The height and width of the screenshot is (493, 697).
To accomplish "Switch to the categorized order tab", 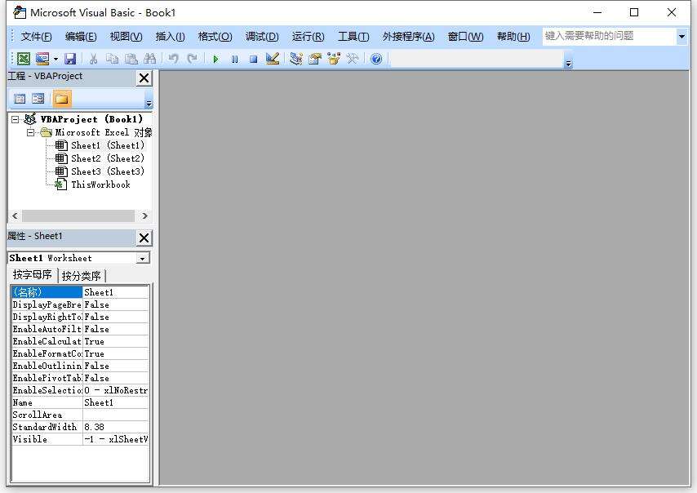I will [82, 276].
